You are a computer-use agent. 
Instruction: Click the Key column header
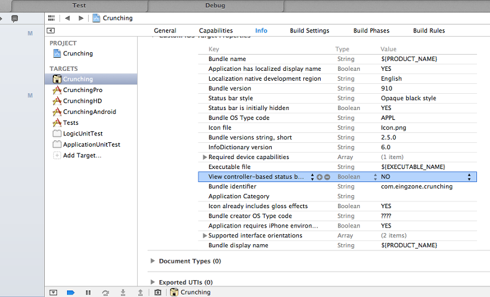(214, 49)
